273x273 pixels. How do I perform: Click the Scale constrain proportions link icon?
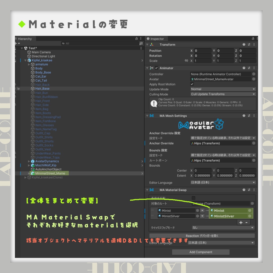[x=186, y=61]
